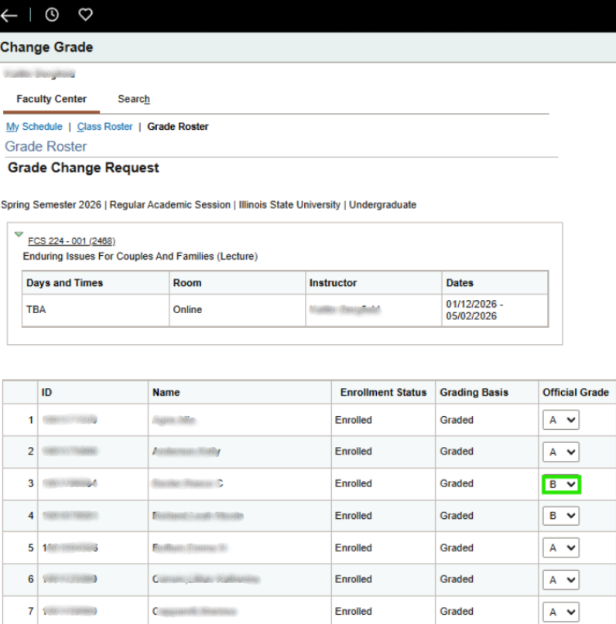Open the Faculty Center tab
616x624 pixels.
click(x=51, y=99)
